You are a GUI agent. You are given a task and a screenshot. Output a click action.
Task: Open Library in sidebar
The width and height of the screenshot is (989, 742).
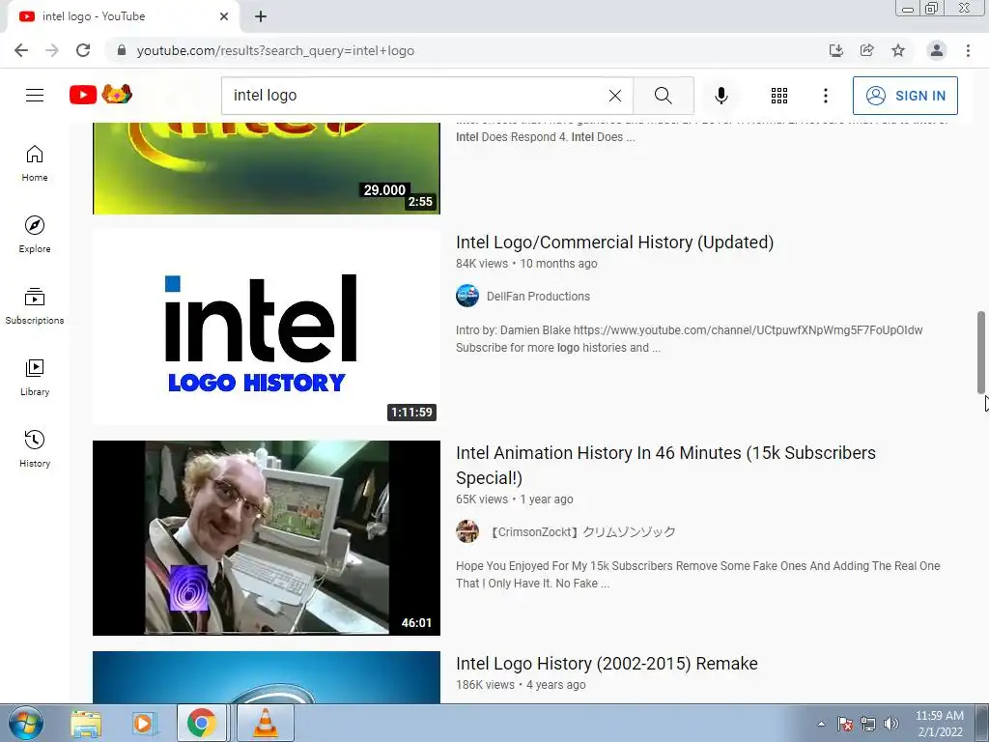(35, 378)
